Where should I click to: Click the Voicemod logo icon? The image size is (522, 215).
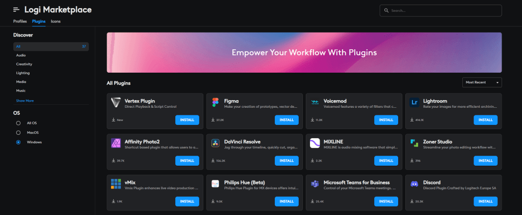[315, 103]
